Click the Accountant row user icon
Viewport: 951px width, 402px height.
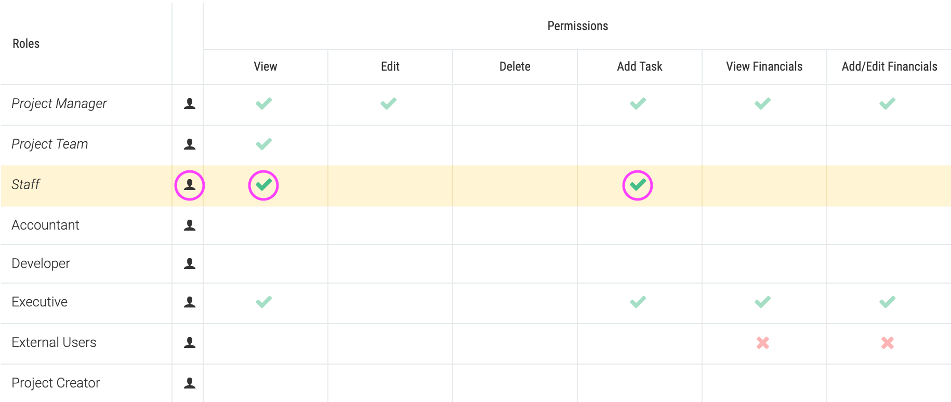pos(190,225)
